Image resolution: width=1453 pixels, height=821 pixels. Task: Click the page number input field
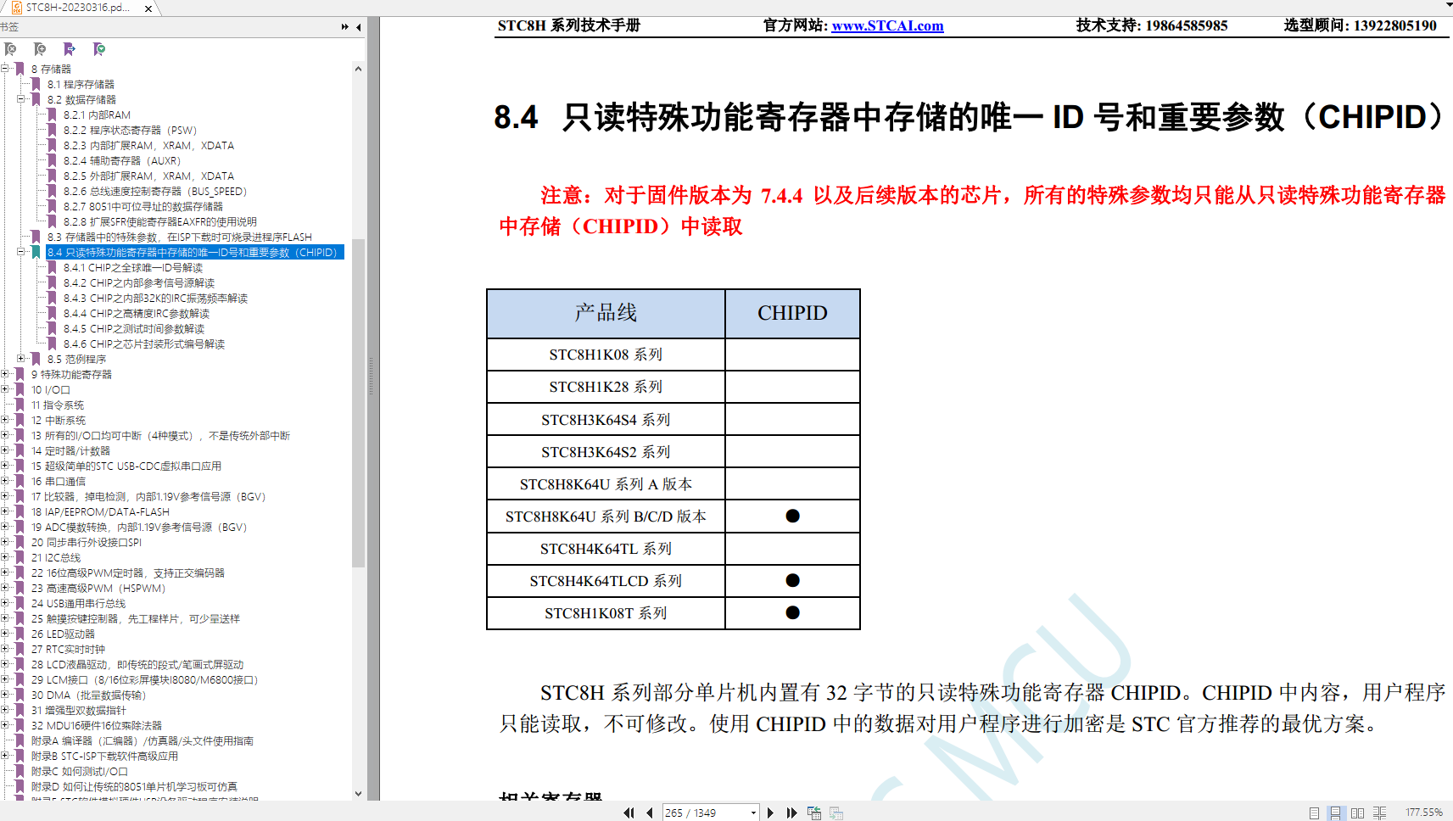point(705,813)
